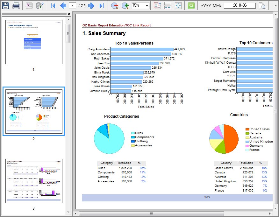
Task: Click the thumbnail panel scroll down arrow
Action: (68, 212)
